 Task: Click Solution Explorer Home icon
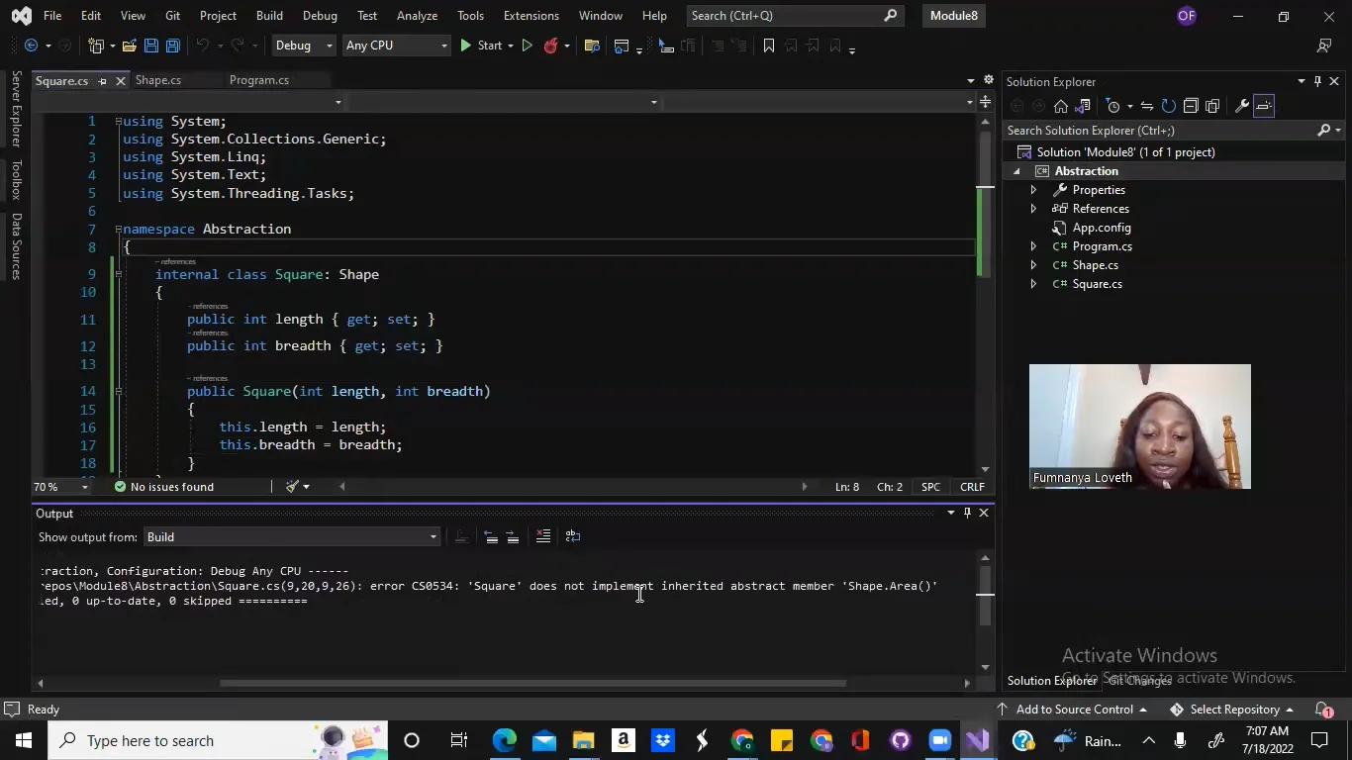click(1061, 106)
